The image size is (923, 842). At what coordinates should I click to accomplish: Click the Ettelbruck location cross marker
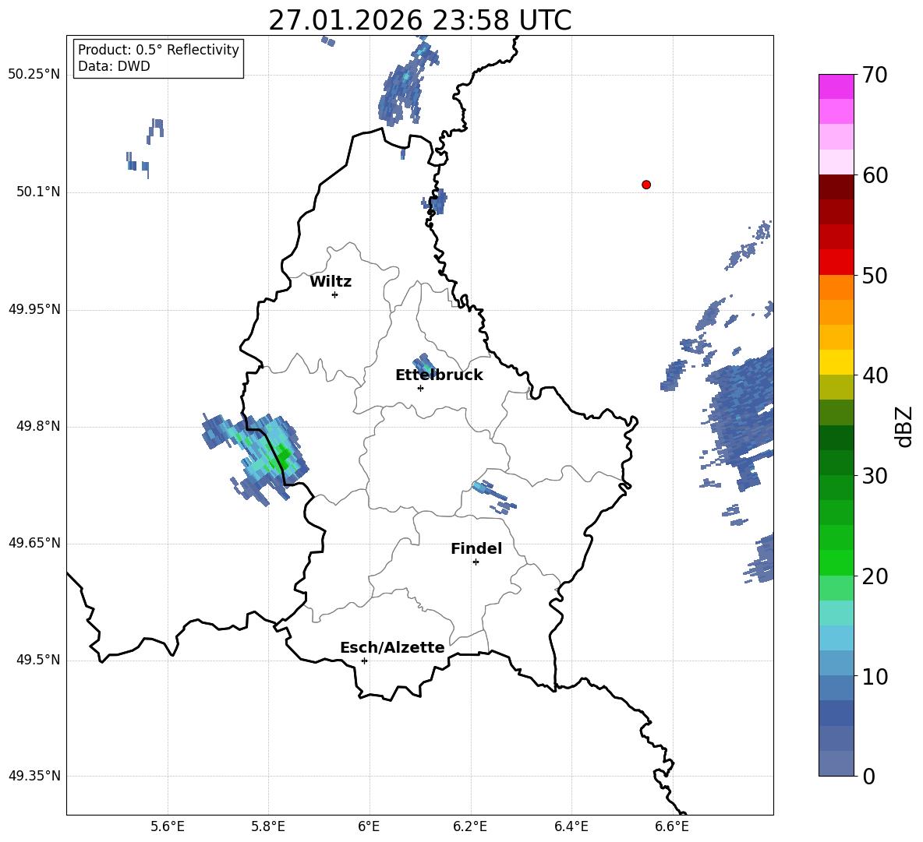coord(420,388)
